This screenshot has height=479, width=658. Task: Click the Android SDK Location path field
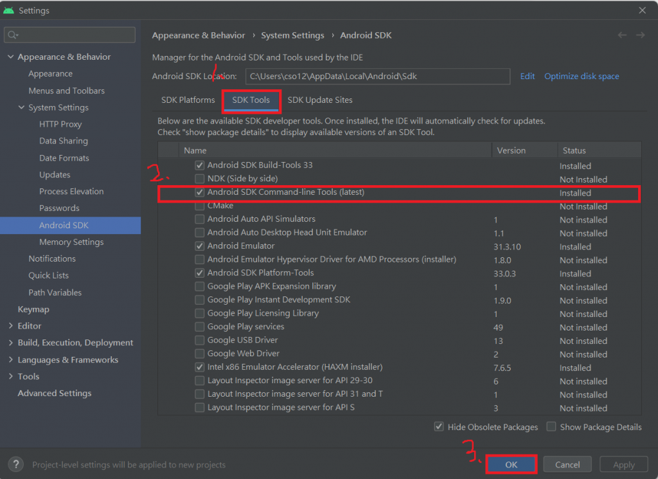tap(378, 77)
